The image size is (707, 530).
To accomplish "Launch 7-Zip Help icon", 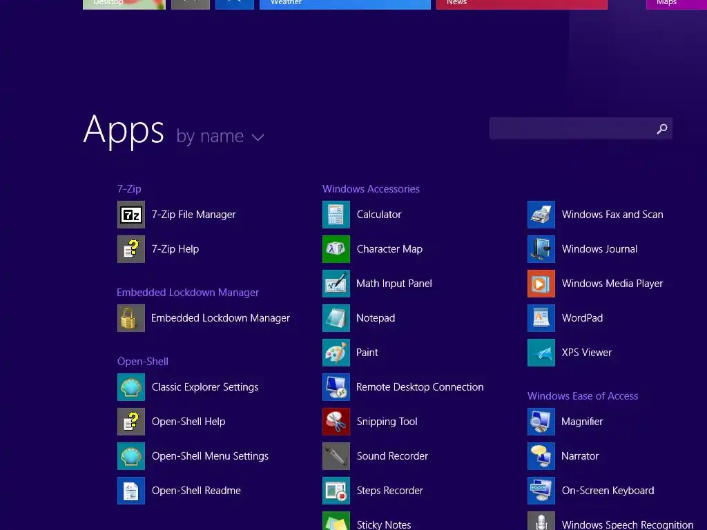I will pos(131,248).
